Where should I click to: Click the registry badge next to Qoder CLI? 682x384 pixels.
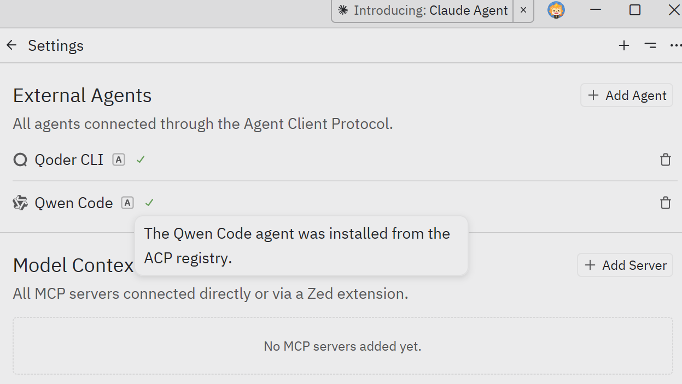[x=119, y=160]
